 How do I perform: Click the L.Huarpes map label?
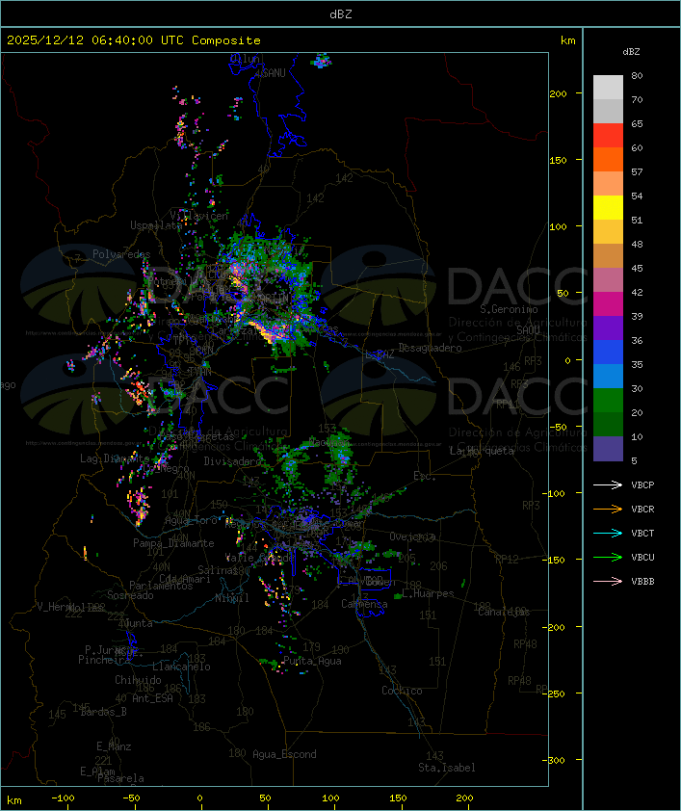coord(428,593)
